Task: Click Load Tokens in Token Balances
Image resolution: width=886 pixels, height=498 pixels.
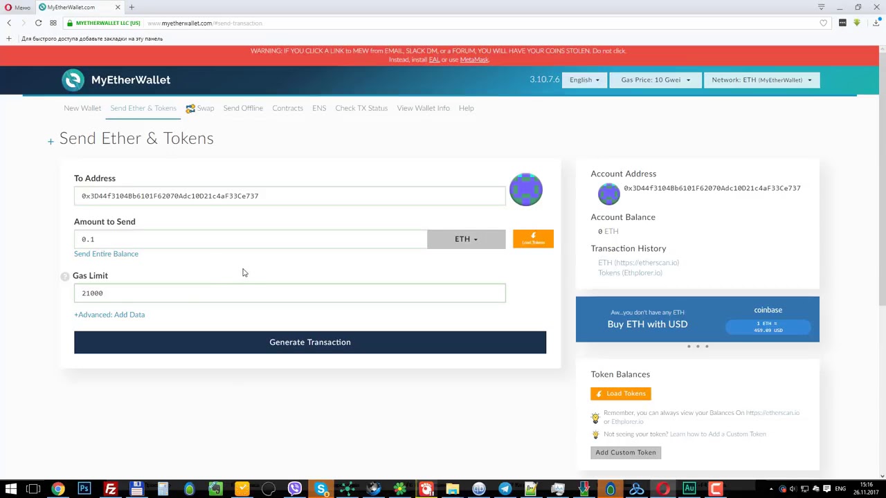Action: (x=621, y=394)
